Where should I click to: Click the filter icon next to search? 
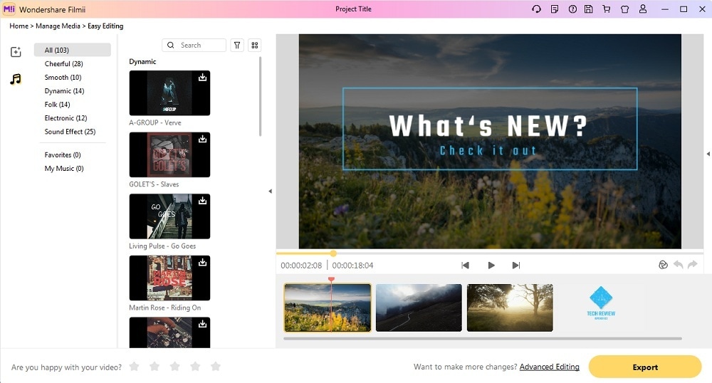point(237,45)
